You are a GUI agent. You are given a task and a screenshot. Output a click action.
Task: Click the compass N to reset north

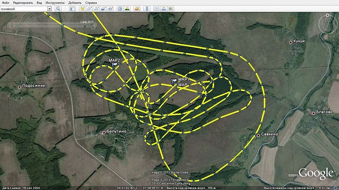[x=328, y=14]
